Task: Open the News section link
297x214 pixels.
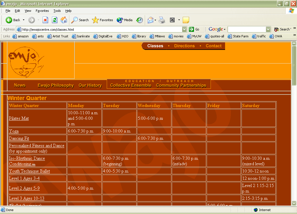Action: [20, 86]
